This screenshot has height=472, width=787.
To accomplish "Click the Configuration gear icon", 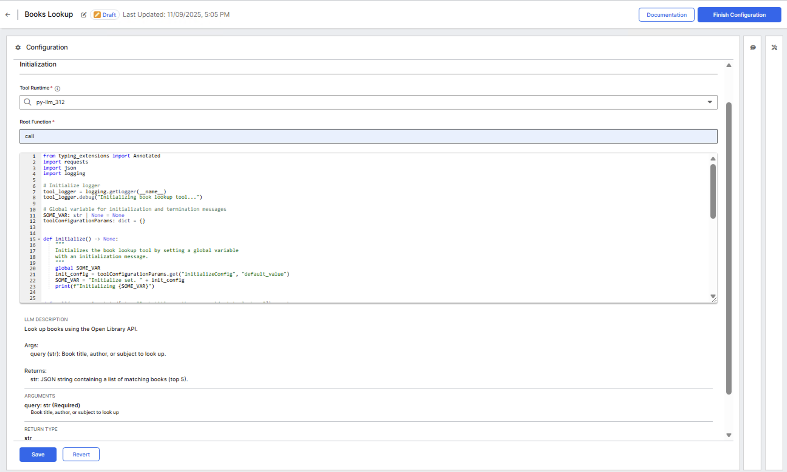I will [x=18, y=47].
